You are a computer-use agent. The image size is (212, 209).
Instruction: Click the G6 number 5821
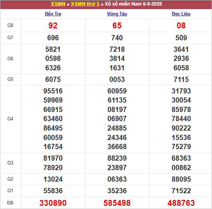click(53, 49)
